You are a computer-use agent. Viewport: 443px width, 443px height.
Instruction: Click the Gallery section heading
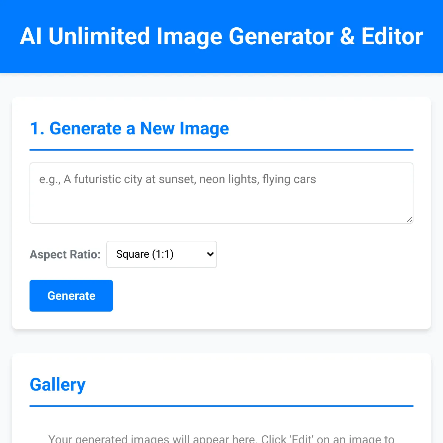57,384
